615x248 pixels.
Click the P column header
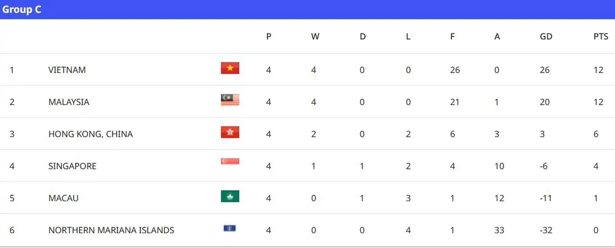[269, 36]
